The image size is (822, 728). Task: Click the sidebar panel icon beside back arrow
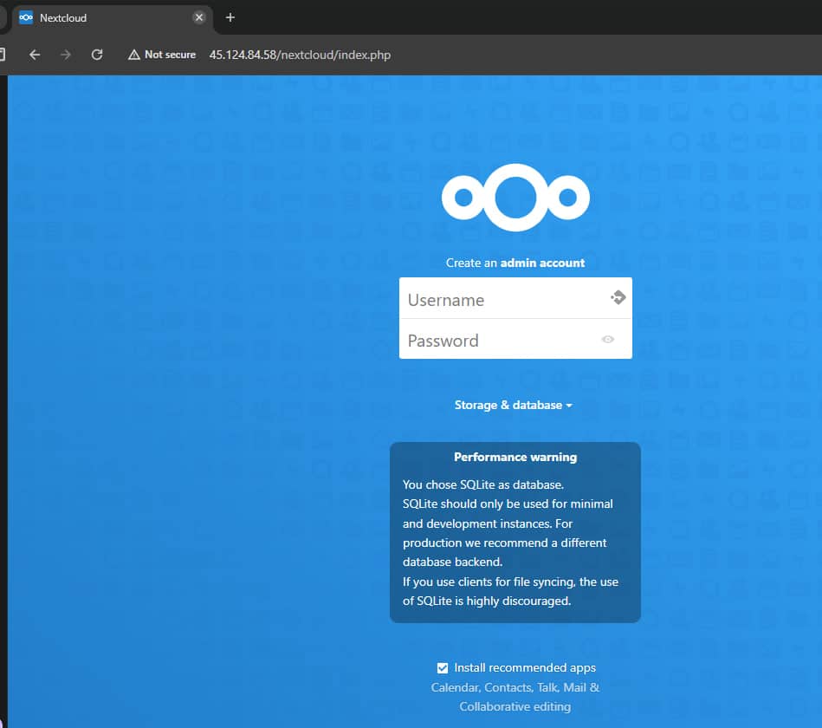[x=2, y=55]
